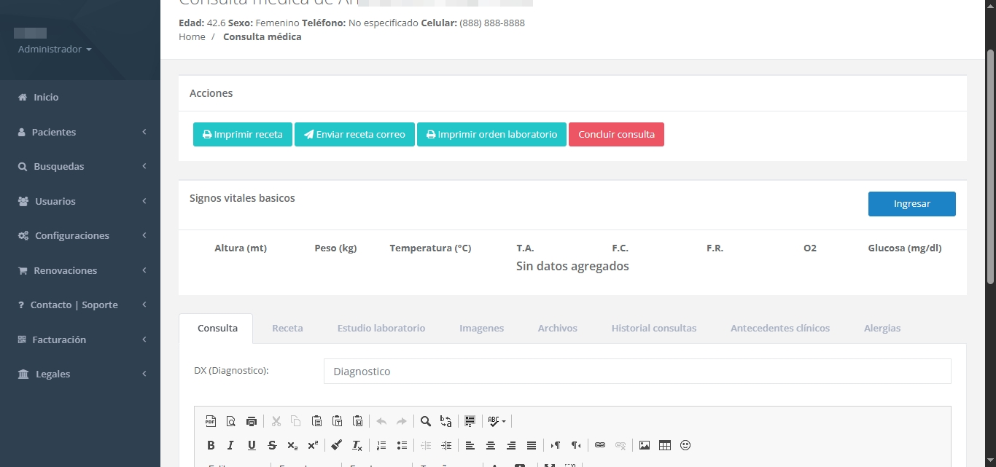Open spell check dropdown
Screen dimensions: 996x467
[x=497, y=421]
